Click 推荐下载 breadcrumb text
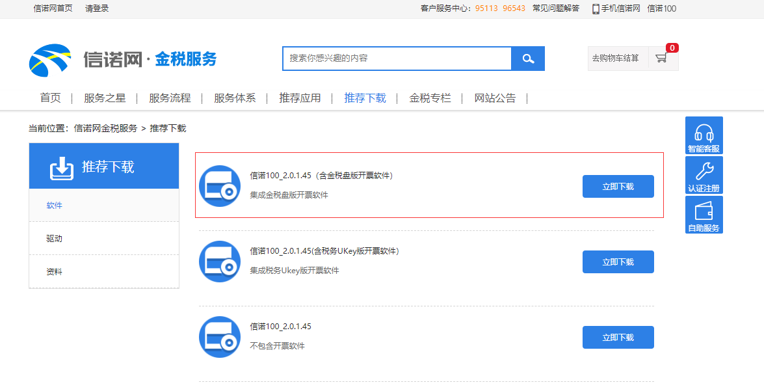Viewport: 764px width, 391px height. tap(168, 128)
